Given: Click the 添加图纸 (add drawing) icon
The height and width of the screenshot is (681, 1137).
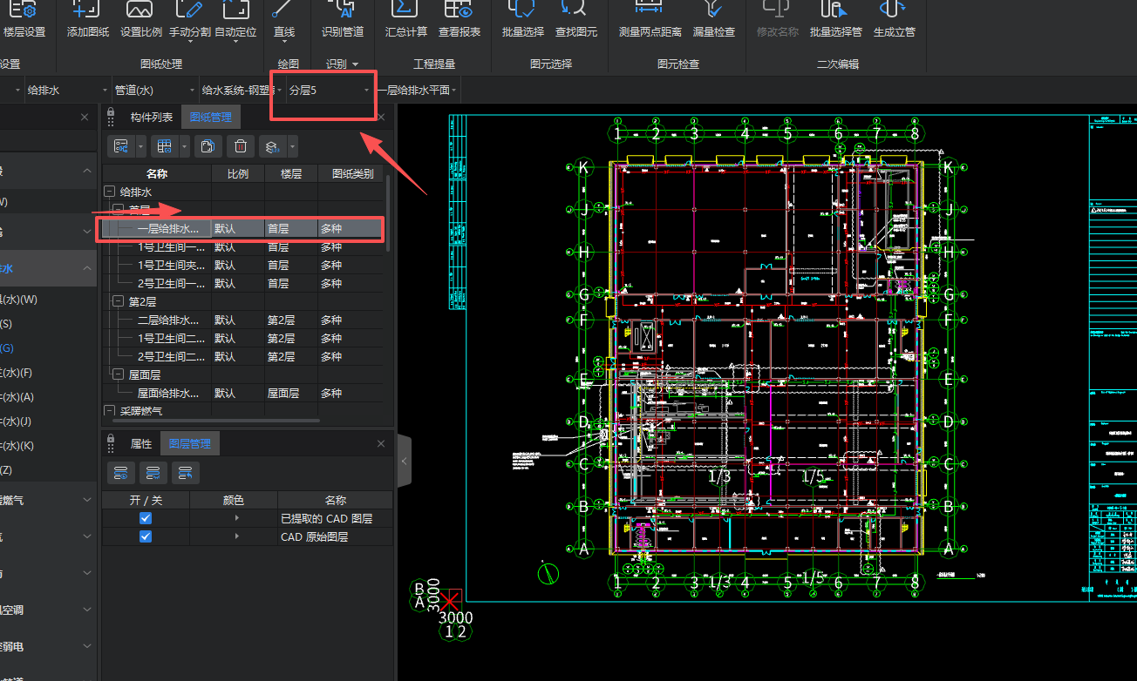Looking at the screenshot, I should click(87, 10).
